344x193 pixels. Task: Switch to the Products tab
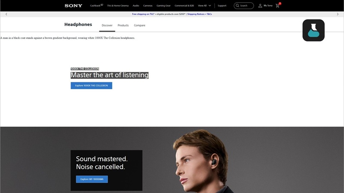click(x=123, y=25)
